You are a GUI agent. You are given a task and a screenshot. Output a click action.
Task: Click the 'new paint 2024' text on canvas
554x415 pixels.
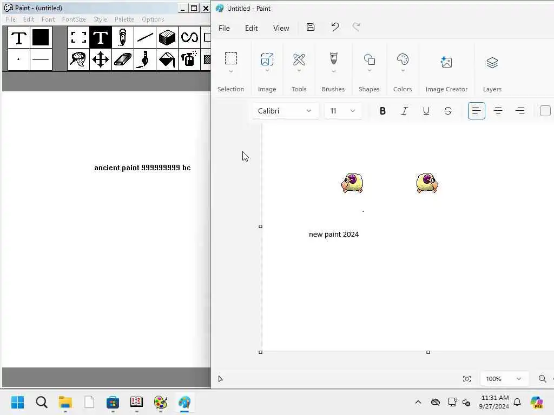click(x=334, y=235)
